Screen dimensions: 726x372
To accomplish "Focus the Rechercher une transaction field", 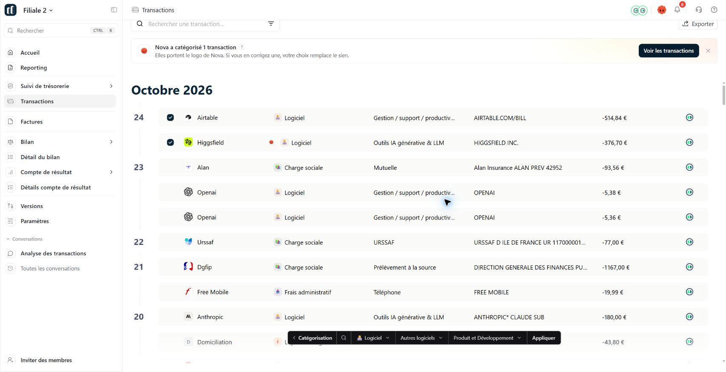I will pyautogui.click(x=205, y=24).
